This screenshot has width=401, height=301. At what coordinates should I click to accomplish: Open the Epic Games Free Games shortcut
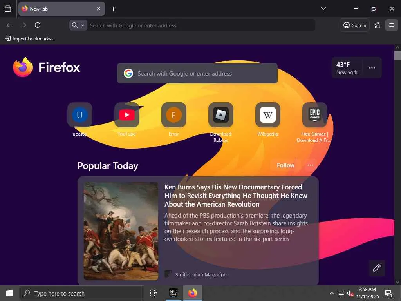pos(315,115)
